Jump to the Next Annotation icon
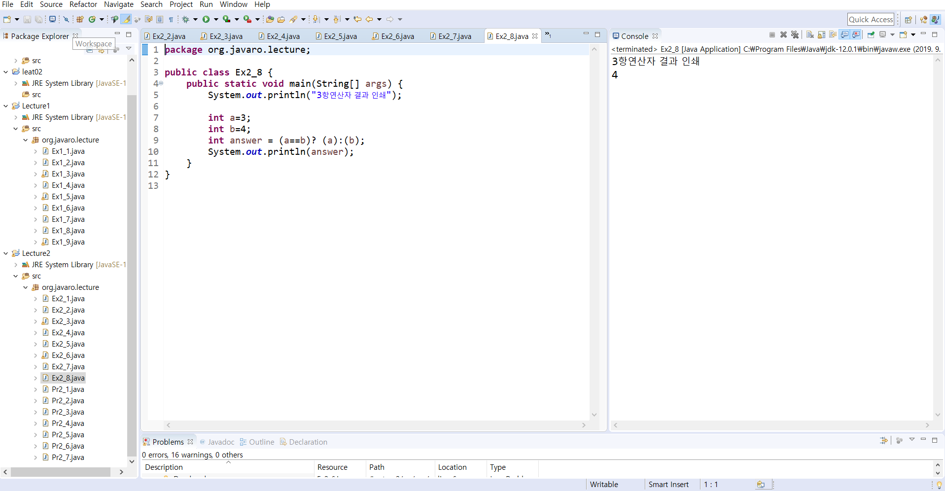945x491 pixels. point(316,19)
